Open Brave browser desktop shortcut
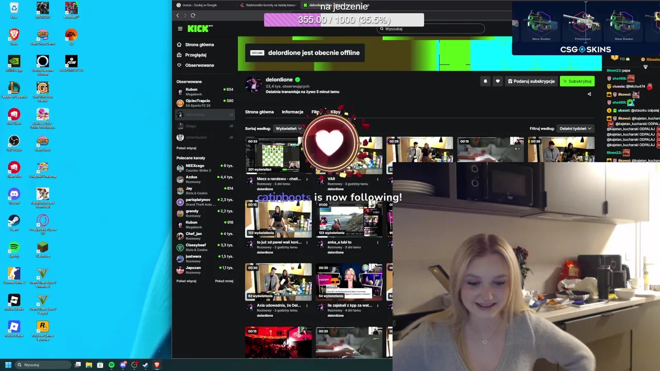660x371 pixels. [x=14, y=37]
